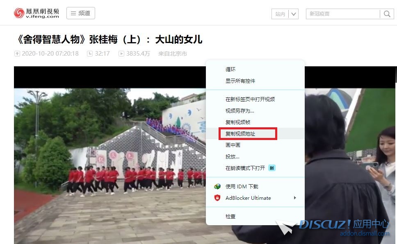The height and width of the screenshot is (244, 397).
Task: Click the magnifier search icon
Action: pyautogui.click(x=387, y=14)
